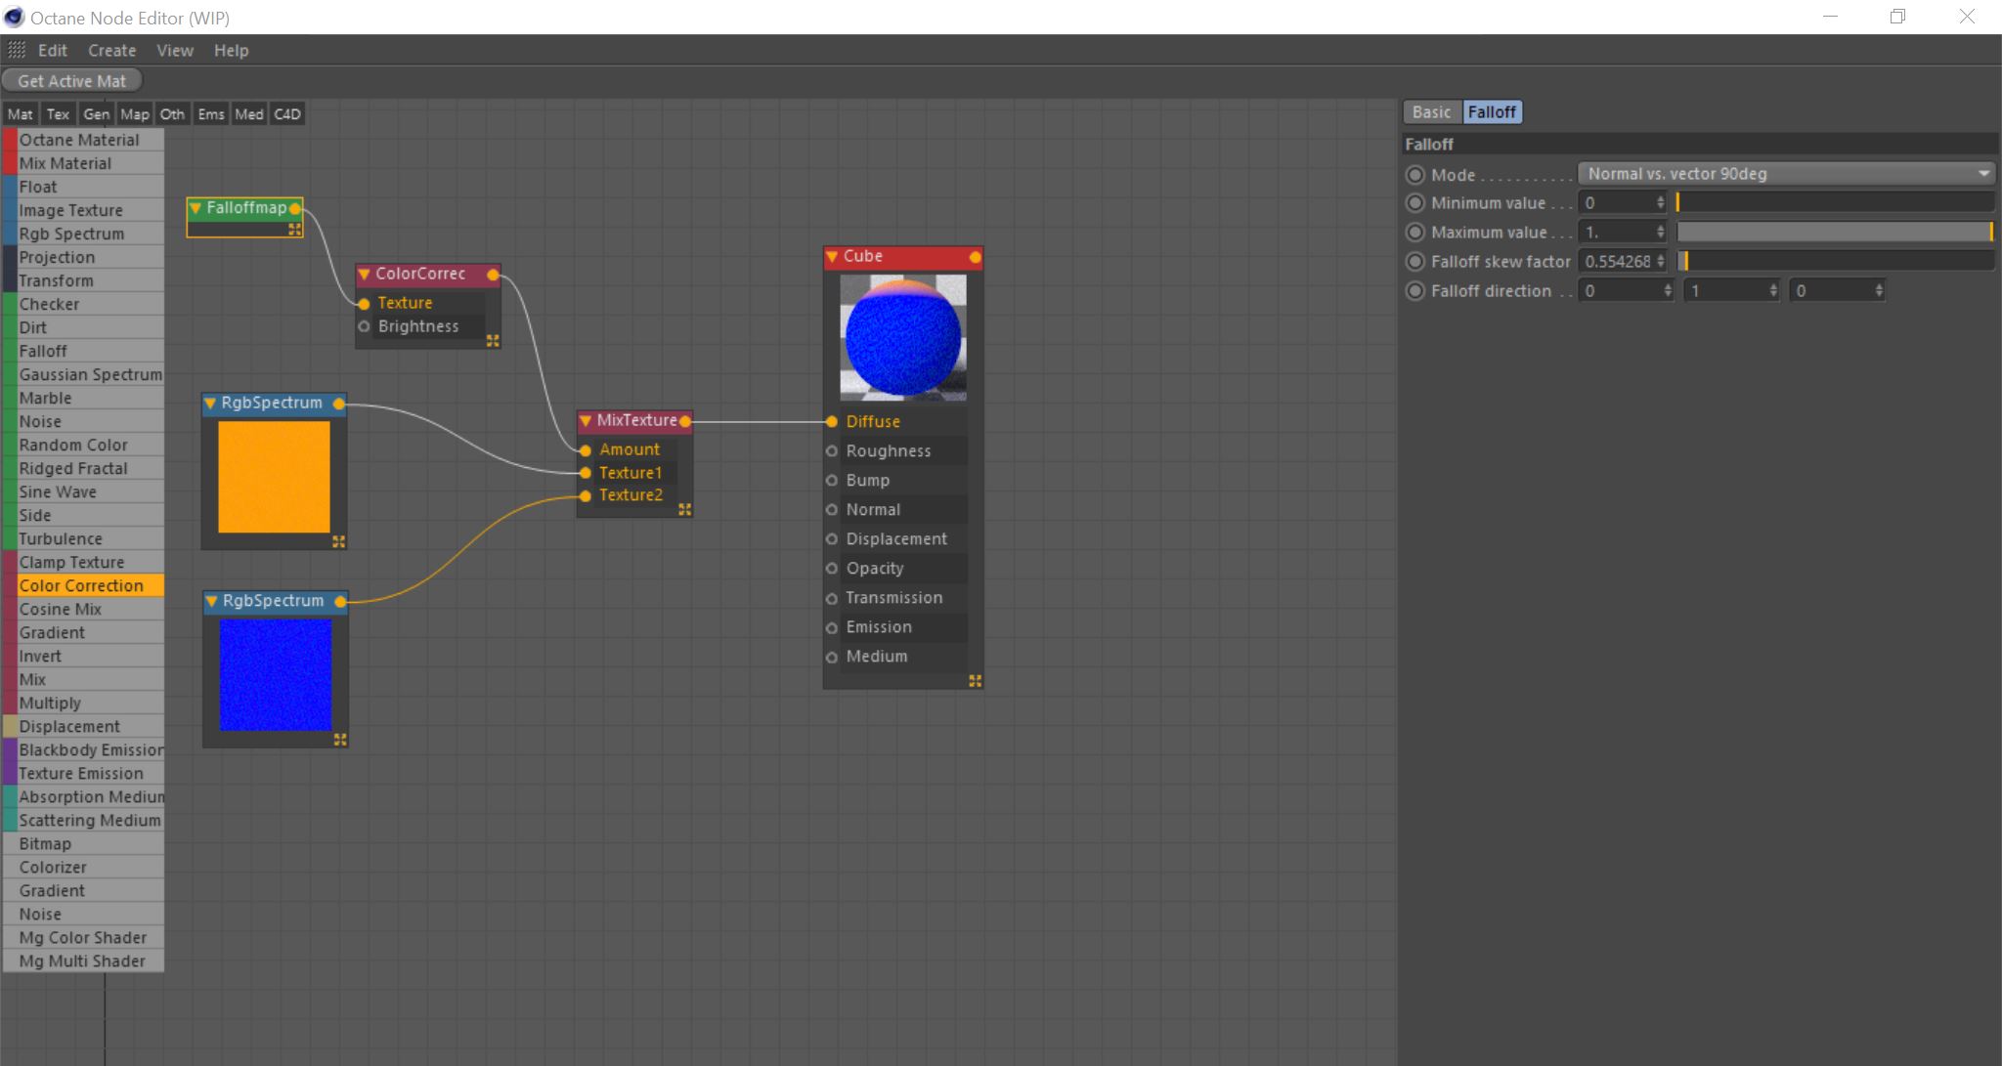Select Color Correction in the node list
Viewport: 2002px width, 1066px height.
coord(81,585)
